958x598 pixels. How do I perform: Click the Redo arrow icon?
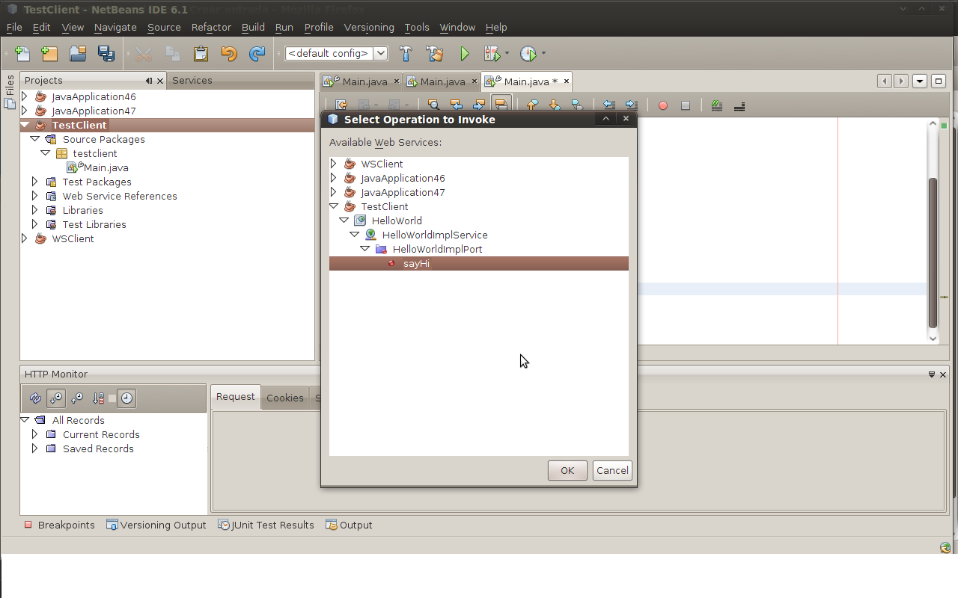(x=257, y=54)
